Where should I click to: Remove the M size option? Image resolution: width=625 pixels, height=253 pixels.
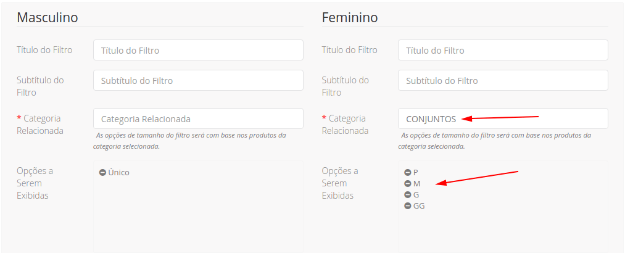407,184
